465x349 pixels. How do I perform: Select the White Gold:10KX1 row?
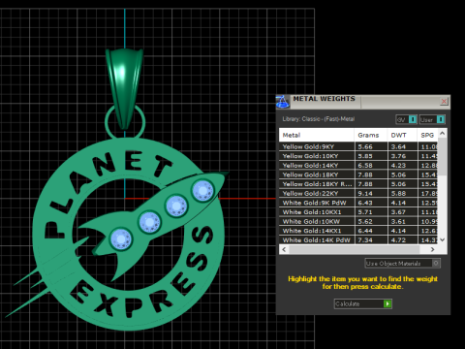point(358,212)
